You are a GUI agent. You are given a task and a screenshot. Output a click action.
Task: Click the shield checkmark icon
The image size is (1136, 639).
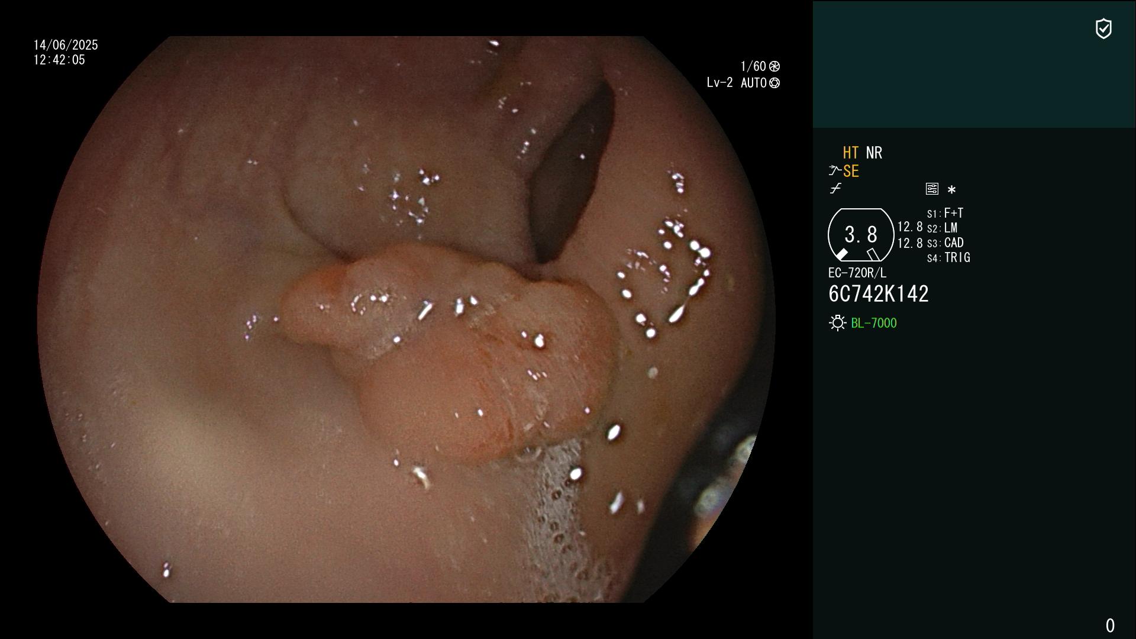click(x=1103, y=28)
